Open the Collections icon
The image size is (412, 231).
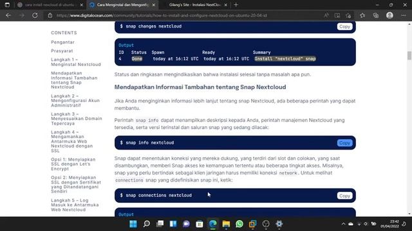(376, 15)
